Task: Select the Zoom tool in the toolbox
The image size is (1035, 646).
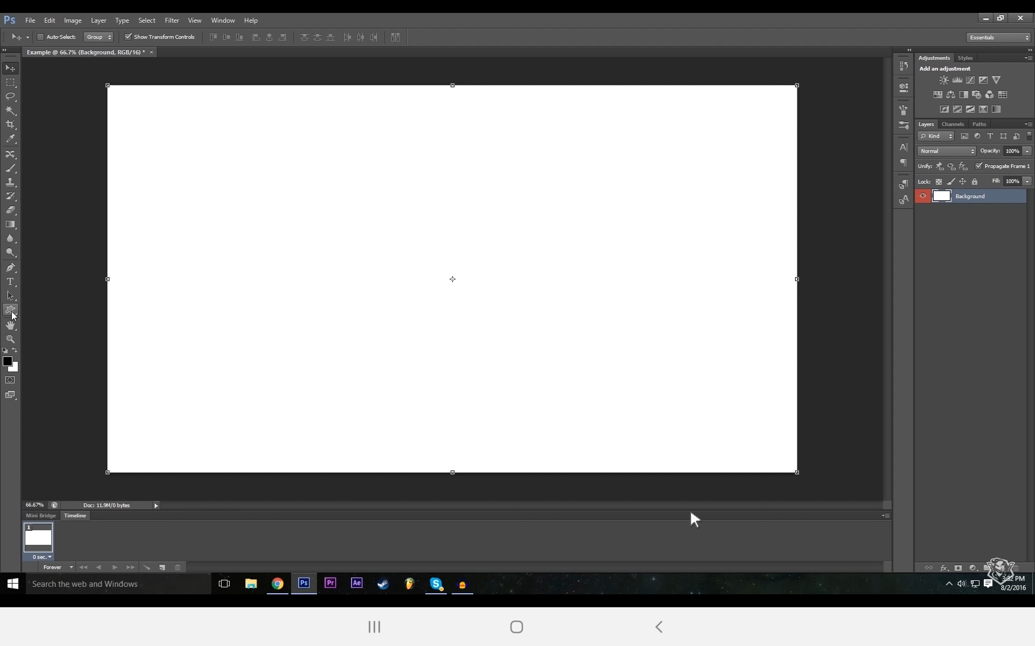Action: (x=10, y=339)
